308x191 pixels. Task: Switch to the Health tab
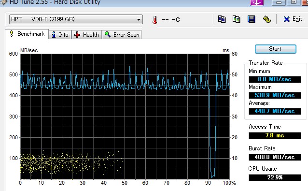click(x=86, y=35)
